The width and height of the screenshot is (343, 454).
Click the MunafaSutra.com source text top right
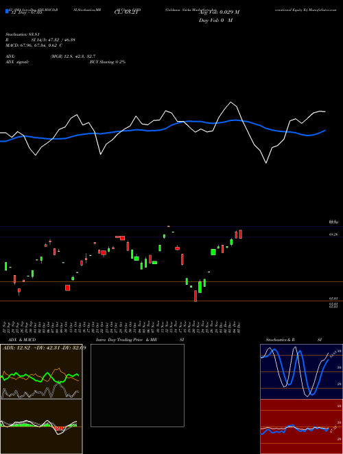tap(322, 10)
